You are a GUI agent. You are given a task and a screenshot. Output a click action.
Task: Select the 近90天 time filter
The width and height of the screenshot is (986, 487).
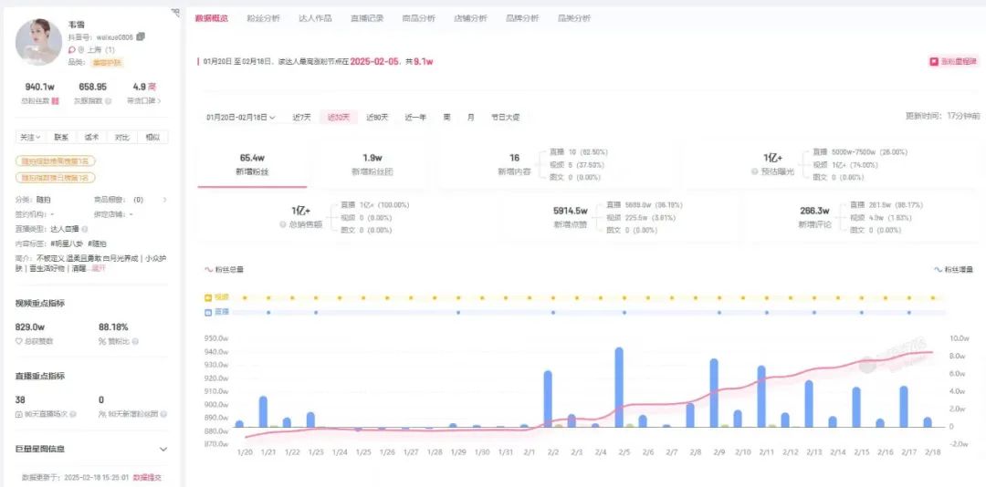377,118
